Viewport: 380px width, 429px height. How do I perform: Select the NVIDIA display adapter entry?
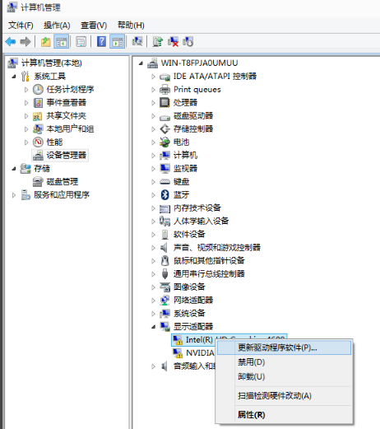[x=200, y=352]
